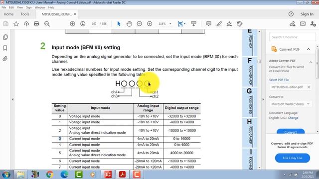
Task: Click the '4000 to 20000' cell
Action: 182,153
